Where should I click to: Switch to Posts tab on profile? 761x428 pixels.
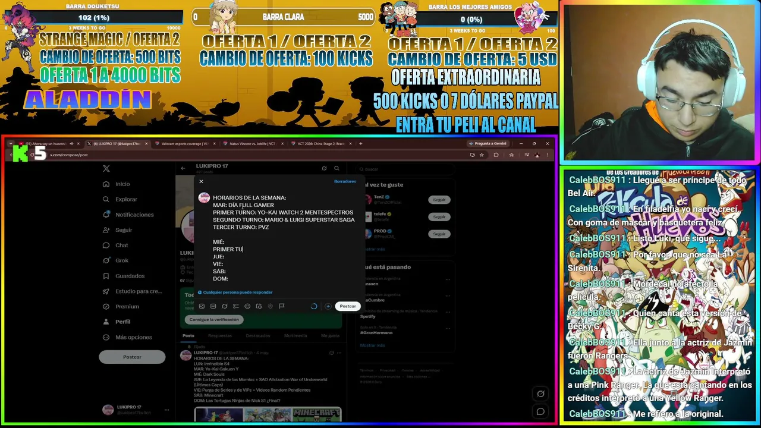188,336
